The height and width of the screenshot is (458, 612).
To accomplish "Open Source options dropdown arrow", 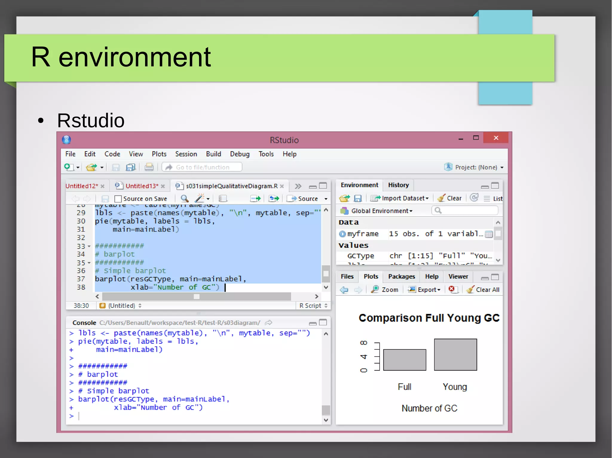I will pyautogui.click(x=326, y=199).
